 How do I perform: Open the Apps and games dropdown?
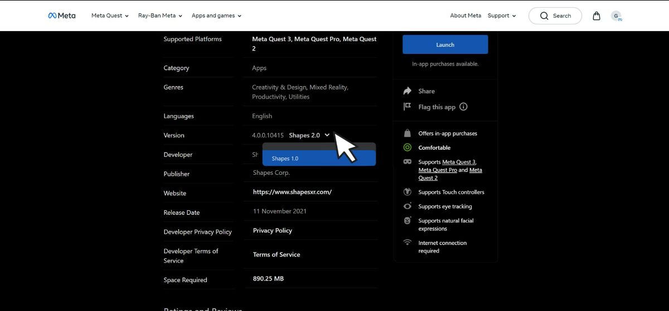tap(216, 16)
